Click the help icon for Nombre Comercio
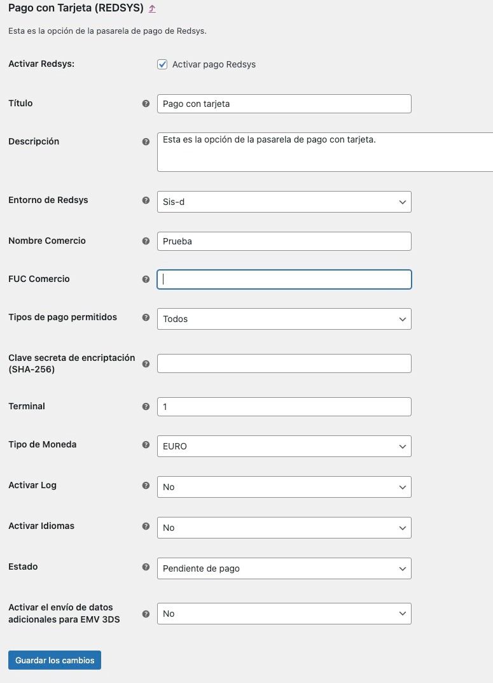Screen dimensions: 493x683 tap(146, 241)
